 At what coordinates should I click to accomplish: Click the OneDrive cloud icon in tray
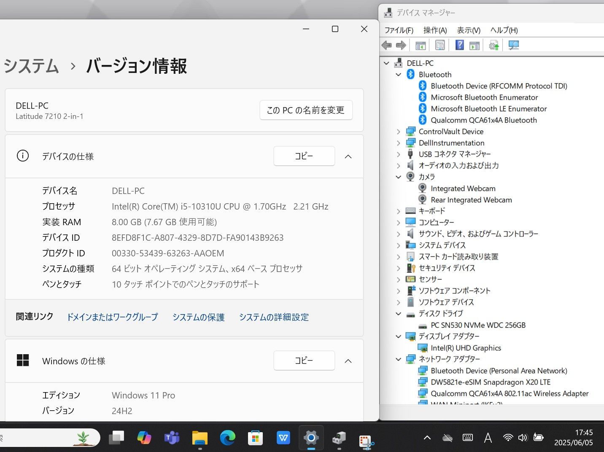[x=447, y=438]
